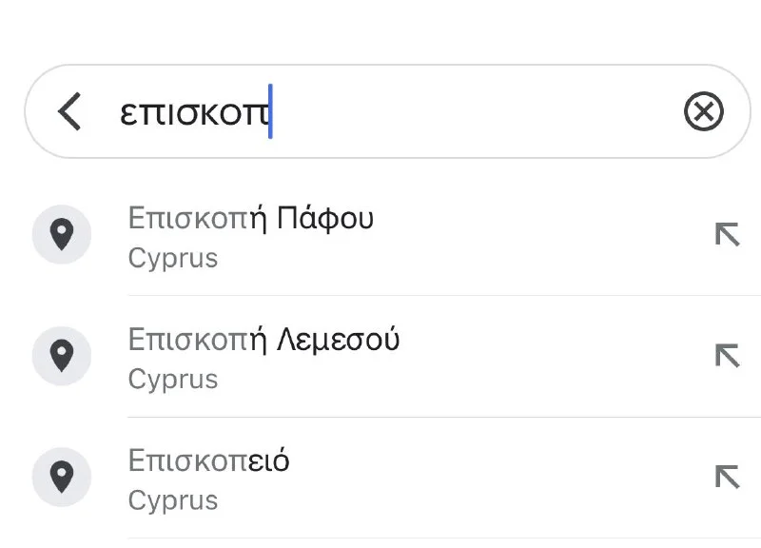Insert Επισκοπή Λεμεσού into search via arrow icon
The height and width of the screenshot is (548, 761).
pos(727,355)
